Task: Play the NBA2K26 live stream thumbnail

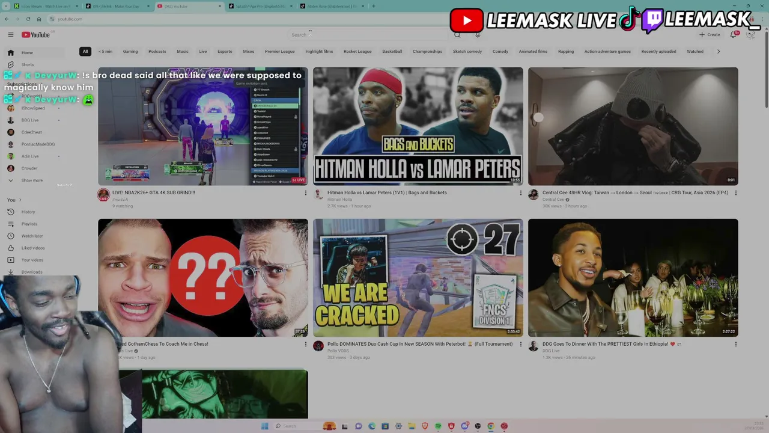Action: point(203,126)
